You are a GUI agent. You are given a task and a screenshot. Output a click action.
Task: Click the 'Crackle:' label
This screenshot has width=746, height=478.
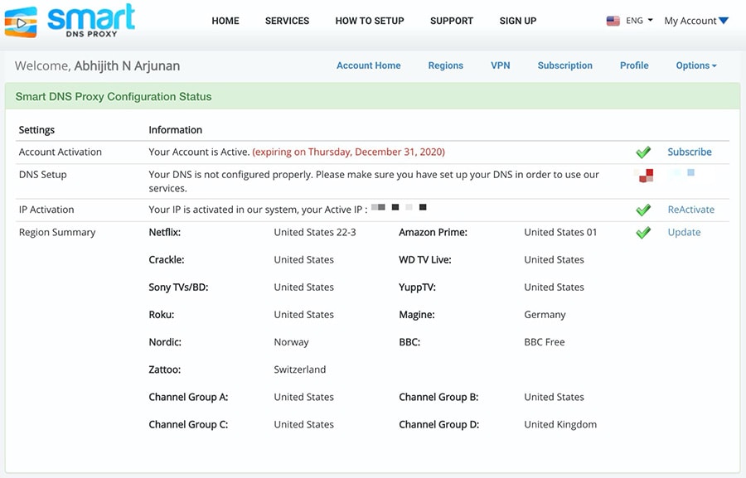[x=167, y=260]
